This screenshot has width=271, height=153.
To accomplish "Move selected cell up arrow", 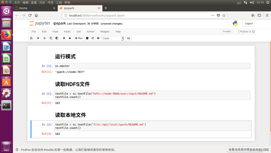I will 64,38.
